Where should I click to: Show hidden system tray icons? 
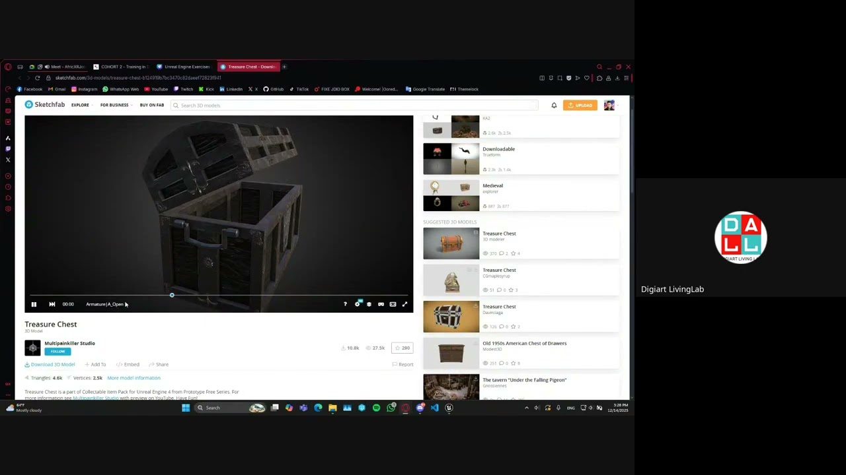click(x=527, y=408)
